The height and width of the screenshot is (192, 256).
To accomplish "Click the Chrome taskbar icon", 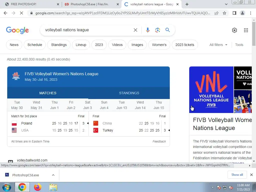I will tap(22, 187).
